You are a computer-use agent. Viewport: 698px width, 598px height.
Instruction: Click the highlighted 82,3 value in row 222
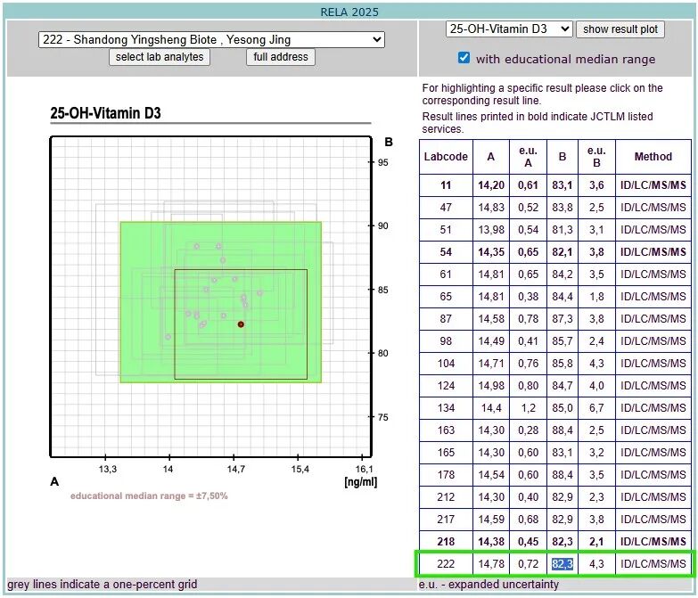[x=563, y=563]
